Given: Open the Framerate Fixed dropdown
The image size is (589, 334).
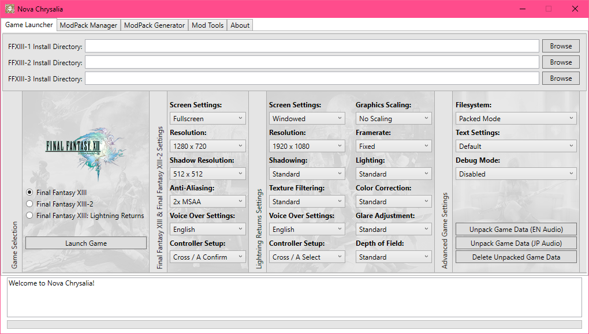Looking at the screenshot, I should click(x=394, y=146).
